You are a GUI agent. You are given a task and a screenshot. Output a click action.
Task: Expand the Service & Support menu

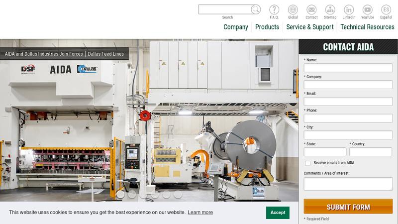click(310, 27)
